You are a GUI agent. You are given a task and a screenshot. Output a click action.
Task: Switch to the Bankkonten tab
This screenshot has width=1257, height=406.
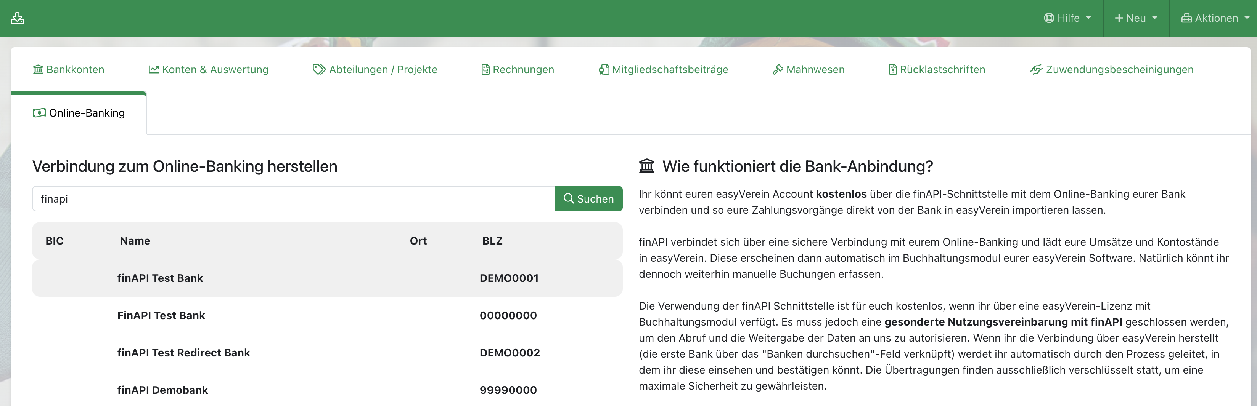(x=69, y=69)
